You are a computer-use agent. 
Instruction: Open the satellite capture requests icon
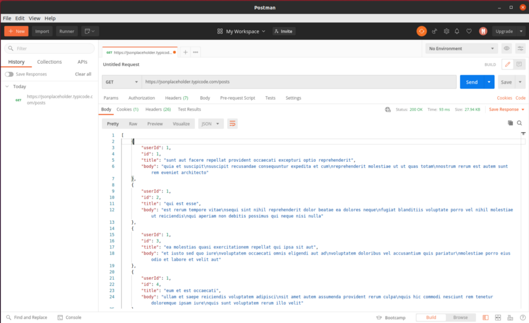pos(434,31)
